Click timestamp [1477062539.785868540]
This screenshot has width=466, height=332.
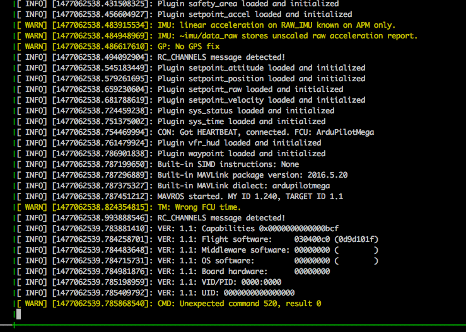pos(100,304)
